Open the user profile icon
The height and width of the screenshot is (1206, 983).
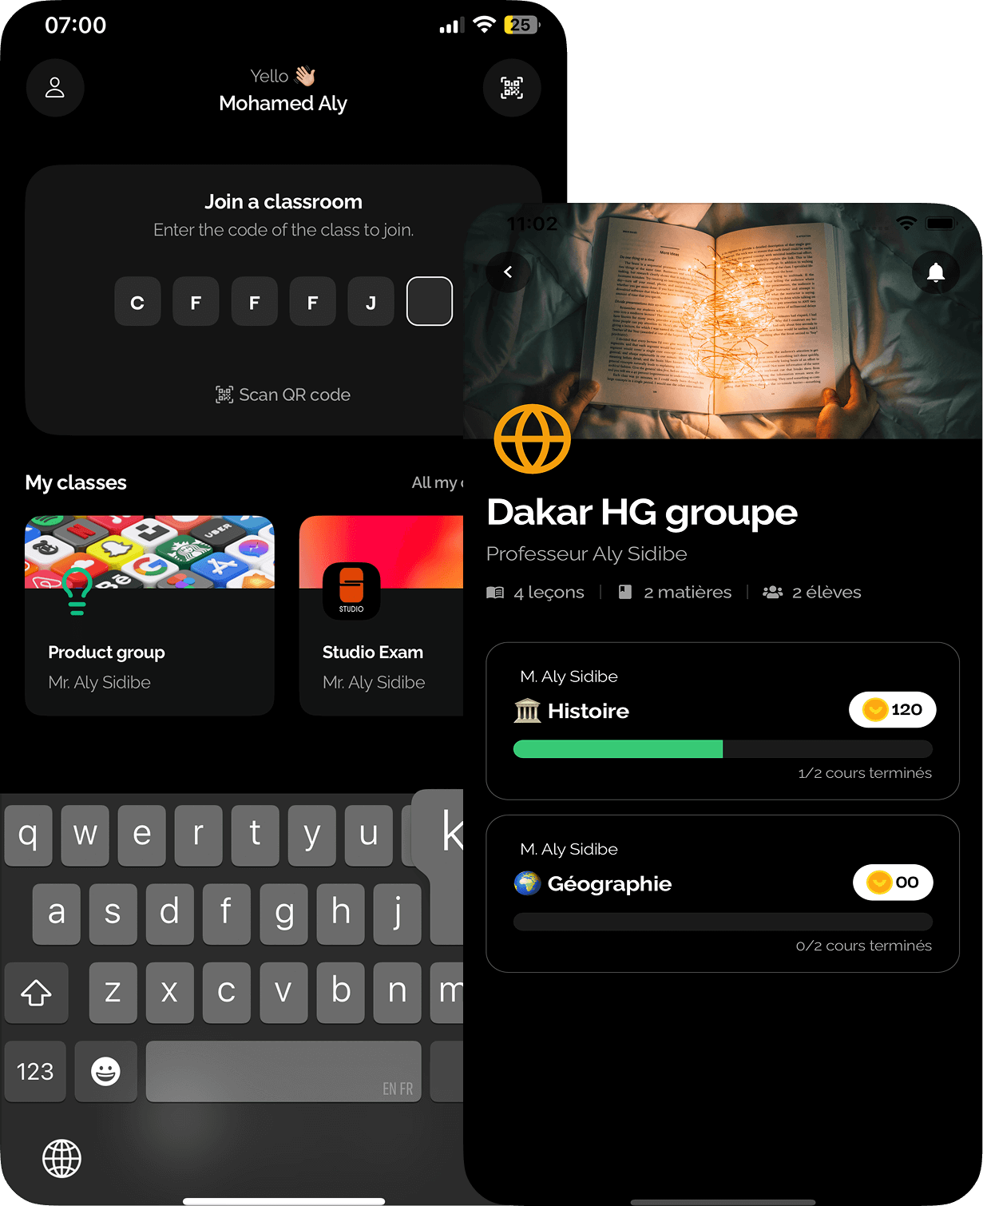(55, 88)
